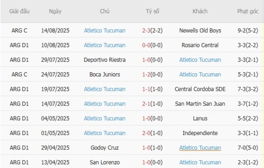This screenshot has width=264, height=168.
Task: Click the 'Giải đấu' column header
Action: (19, 11)
